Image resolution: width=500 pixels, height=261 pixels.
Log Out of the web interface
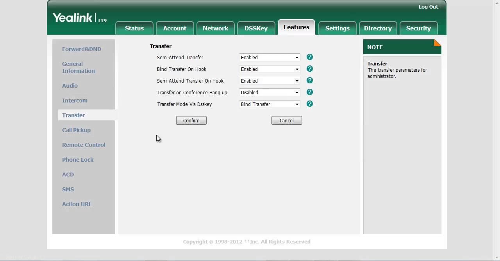tap(429, 7)
